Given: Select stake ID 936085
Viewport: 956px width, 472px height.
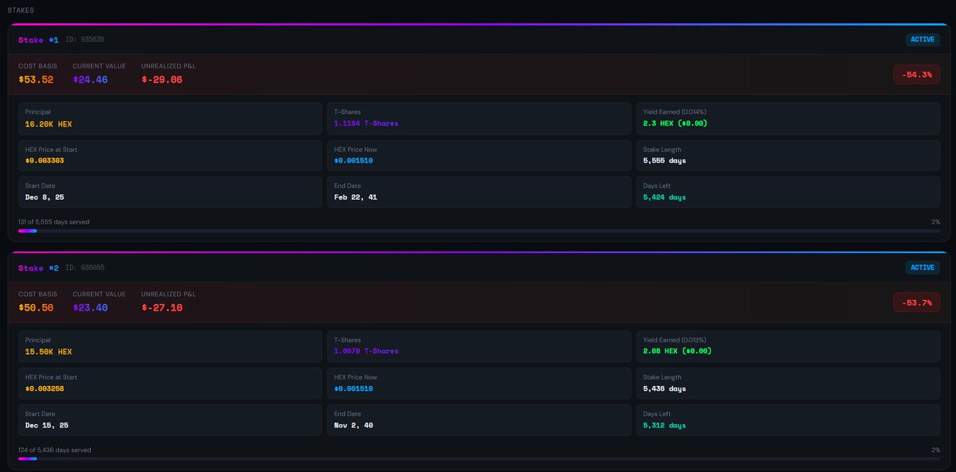Looking at the screenshot, I should [x=85, y=268].
